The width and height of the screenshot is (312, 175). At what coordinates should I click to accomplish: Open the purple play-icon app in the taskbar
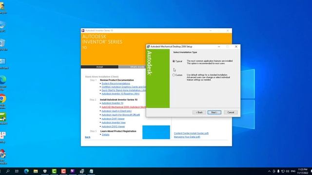click(x=73, y=171)
